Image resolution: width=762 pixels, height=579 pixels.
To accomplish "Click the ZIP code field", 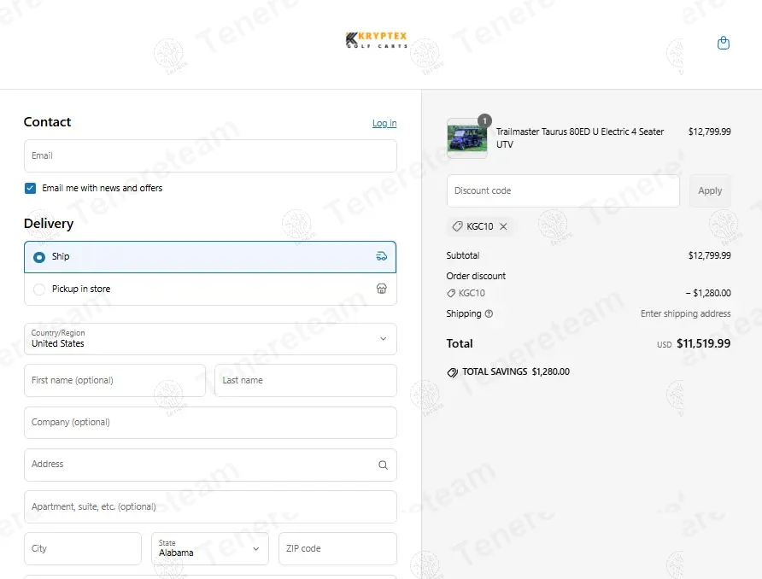I will click(337, 549).
